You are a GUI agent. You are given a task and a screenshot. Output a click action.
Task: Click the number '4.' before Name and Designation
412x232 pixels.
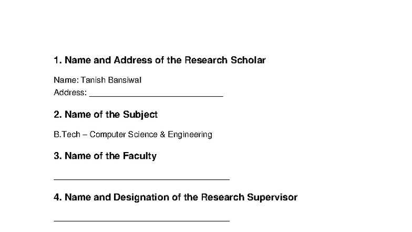click(x=57, y=198)
